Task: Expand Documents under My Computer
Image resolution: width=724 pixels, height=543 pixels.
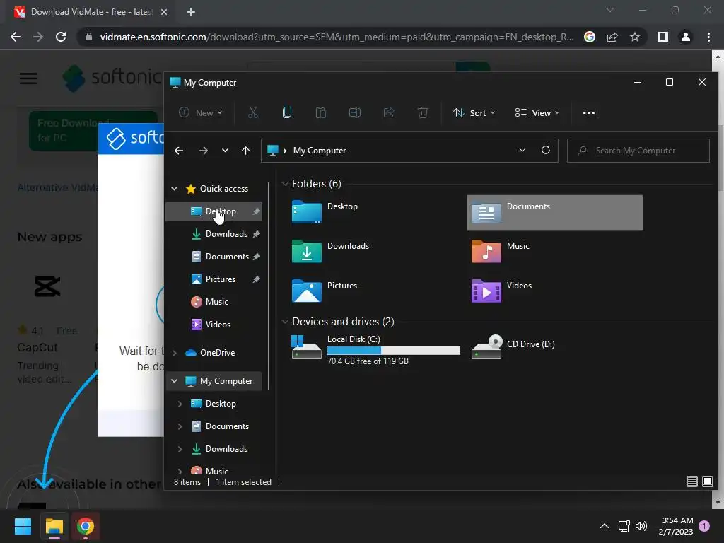Action: (180, 426)
